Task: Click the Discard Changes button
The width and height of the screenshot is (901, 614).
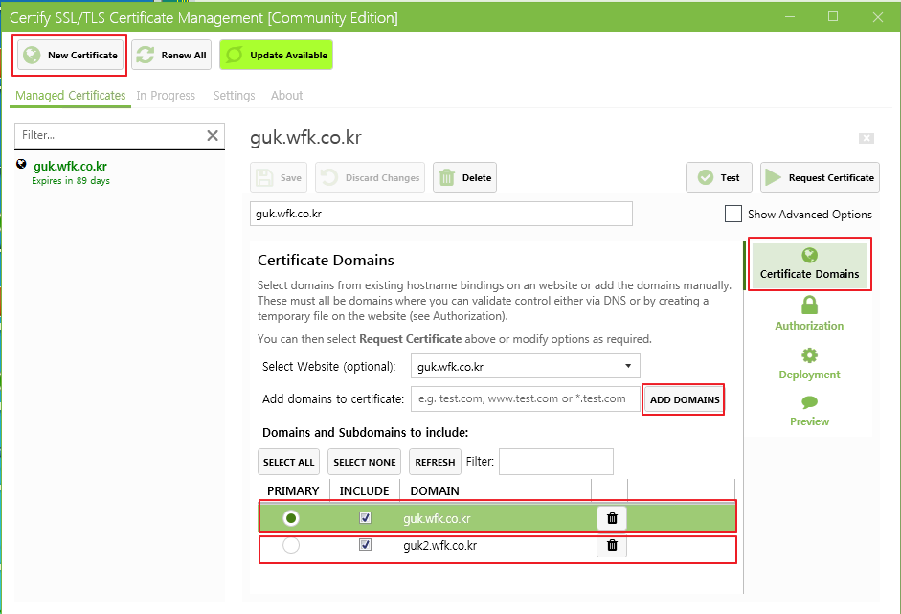Action: coord(370,177)
